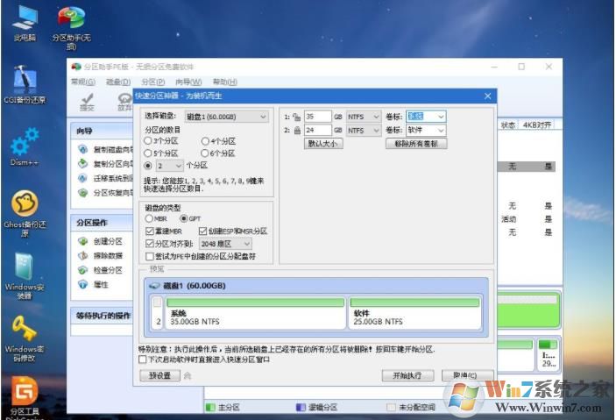
Task: Click the disk icon beside 磁盘1 (60.00GB) preview
Action: coord(154,286)
